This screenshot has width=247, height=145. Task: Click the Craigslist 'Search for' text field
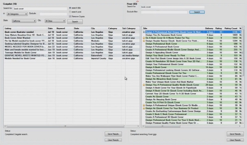(40, 9)
